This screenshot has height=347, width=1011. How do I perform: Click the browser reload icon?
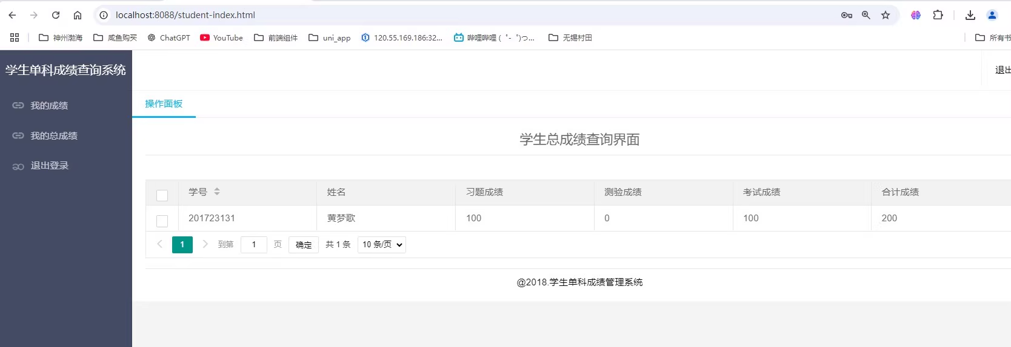(56, 15)
